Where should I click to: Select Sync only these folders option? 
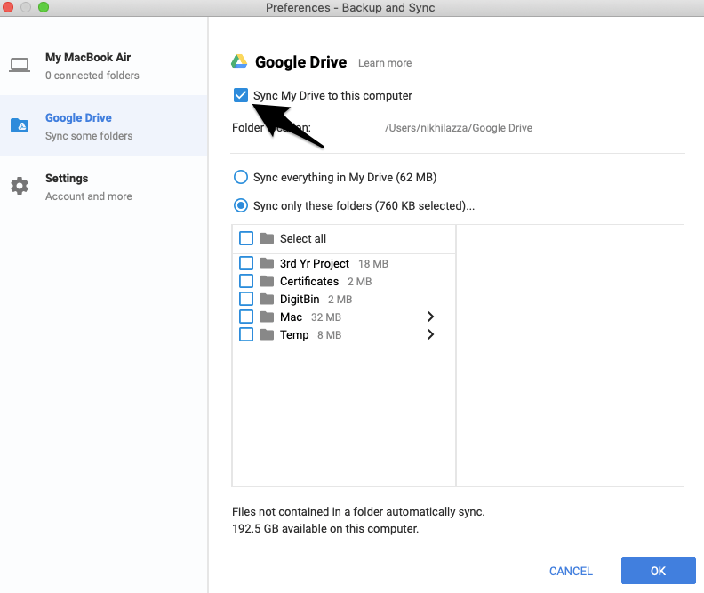click(x=241, y=205)
